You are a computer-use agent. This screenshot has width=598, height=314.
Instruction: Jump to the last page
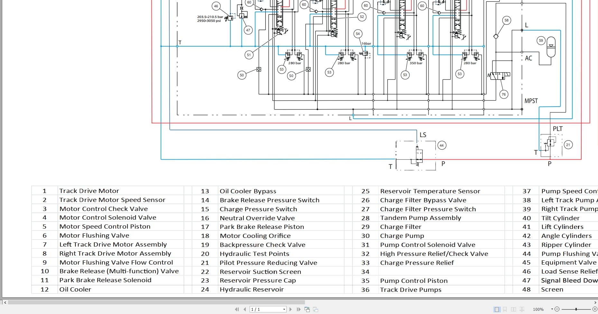(x=299, y=310)
